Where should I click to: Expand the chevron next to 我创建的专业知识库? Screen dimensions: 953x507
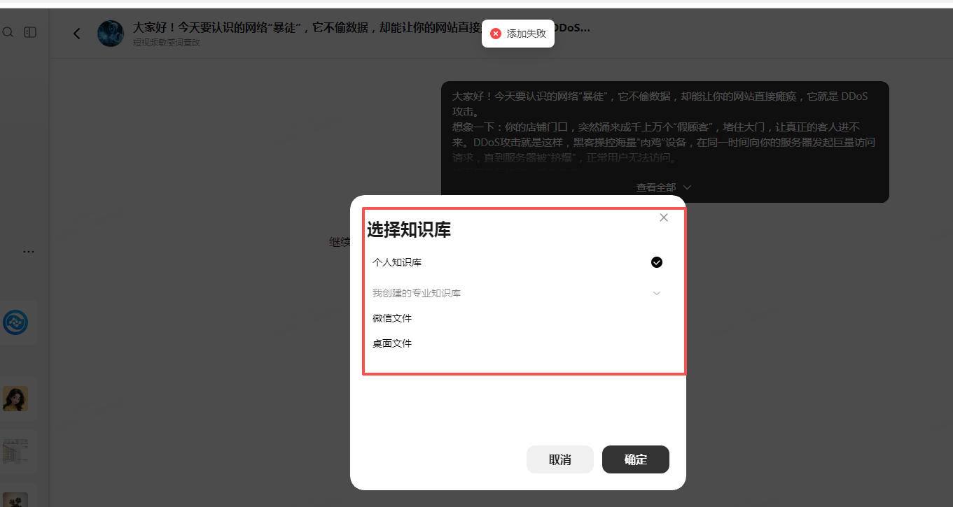tap(656, 293)
